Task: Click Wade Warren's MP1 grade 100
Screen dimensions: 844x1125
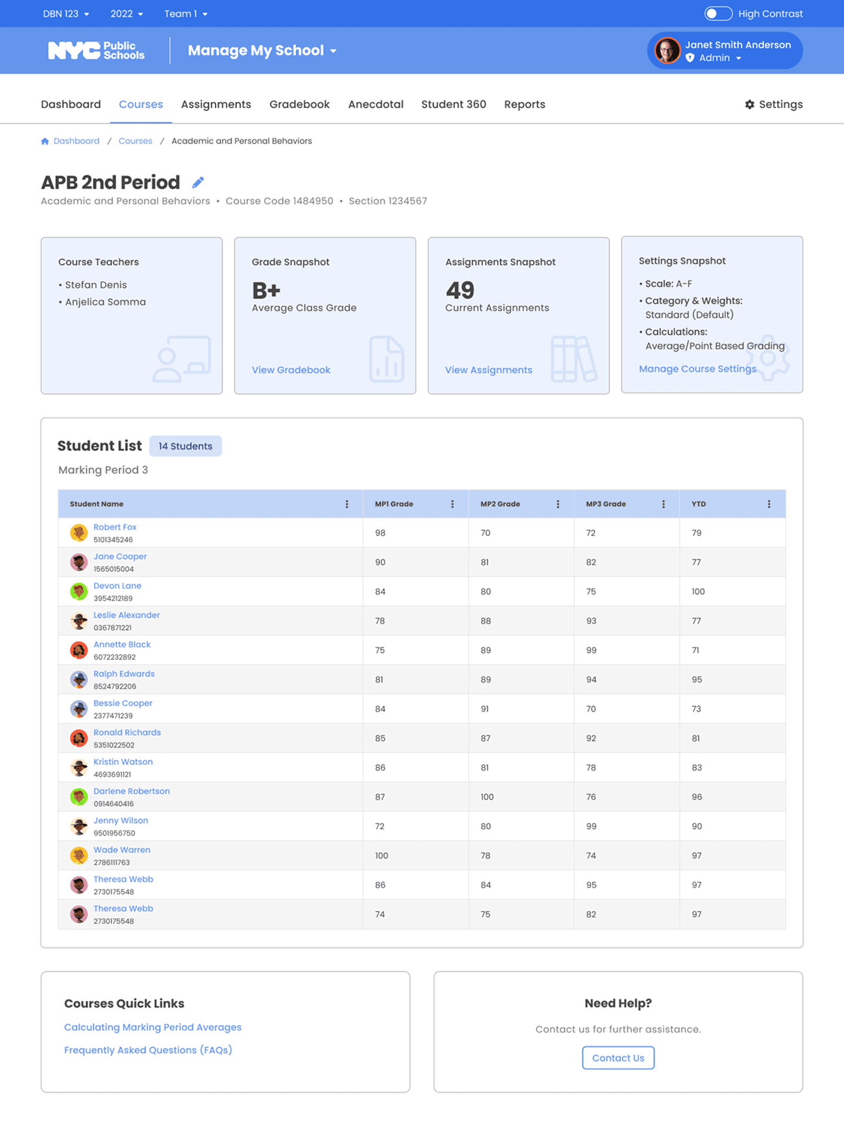Action: point(382,856)
